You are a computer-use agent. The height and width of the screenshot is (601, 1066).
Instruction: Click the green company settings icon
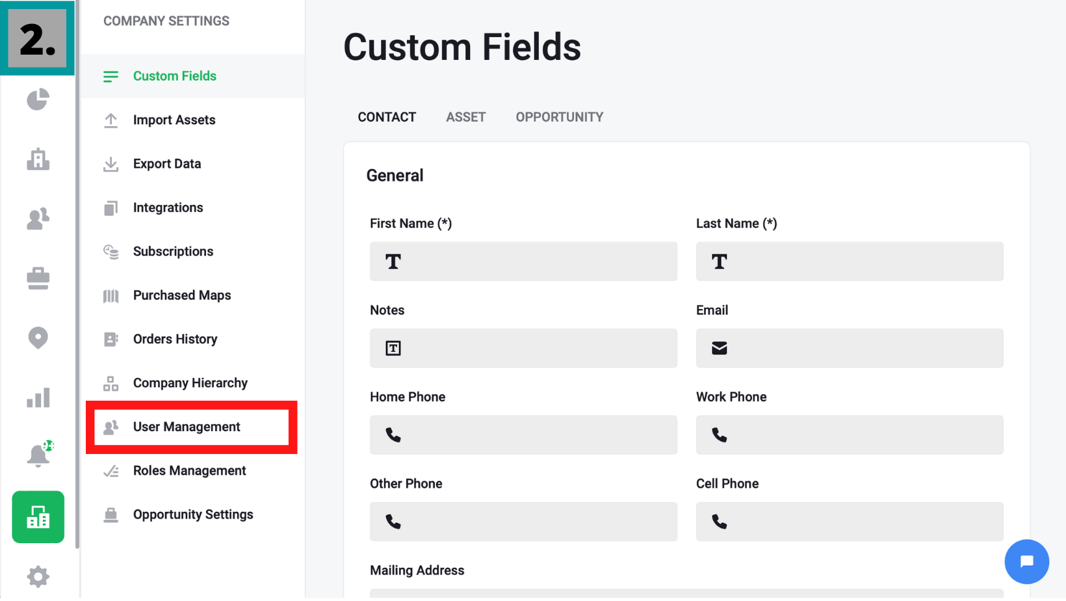(38, 517)
